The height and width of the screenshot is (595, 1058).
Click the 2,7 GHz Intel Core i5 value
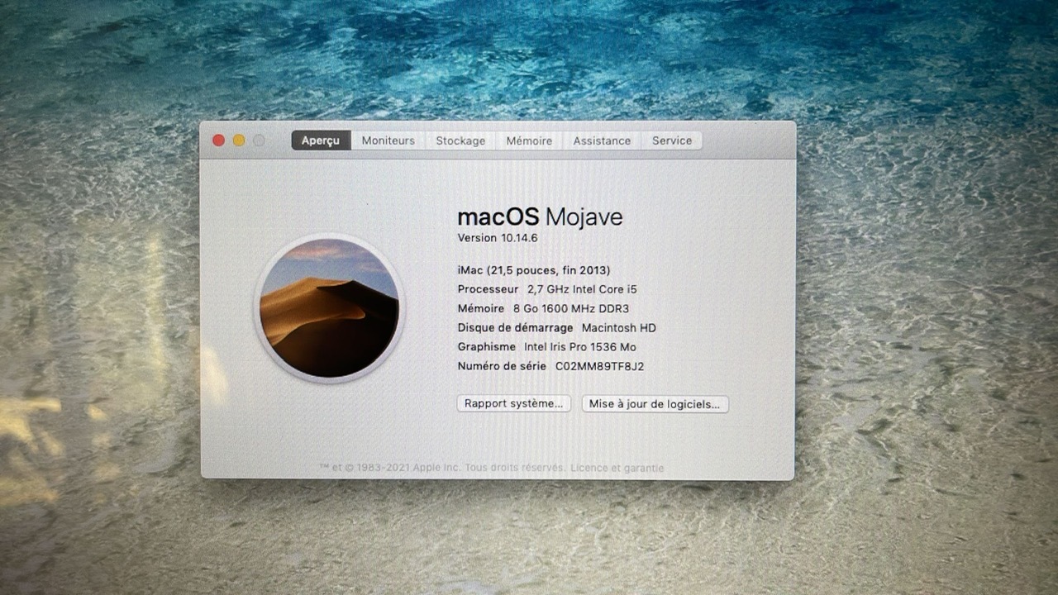point(582,289)
